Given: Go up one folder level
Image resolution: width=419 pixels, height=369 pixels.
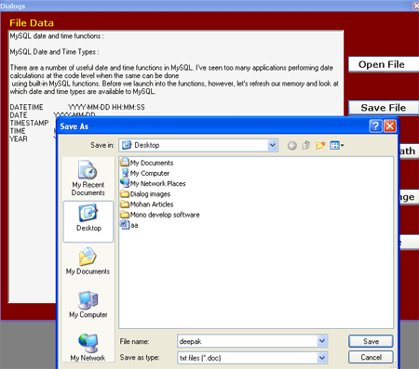Looking at the screenshot, I should pyautogui.click(x=306, y=145).
